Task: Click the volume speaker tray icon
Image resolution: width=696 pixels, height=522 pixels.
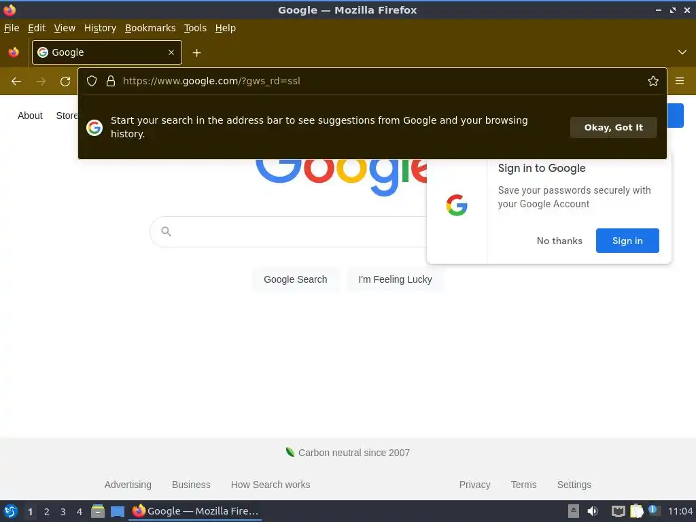Action: (593, 511)
